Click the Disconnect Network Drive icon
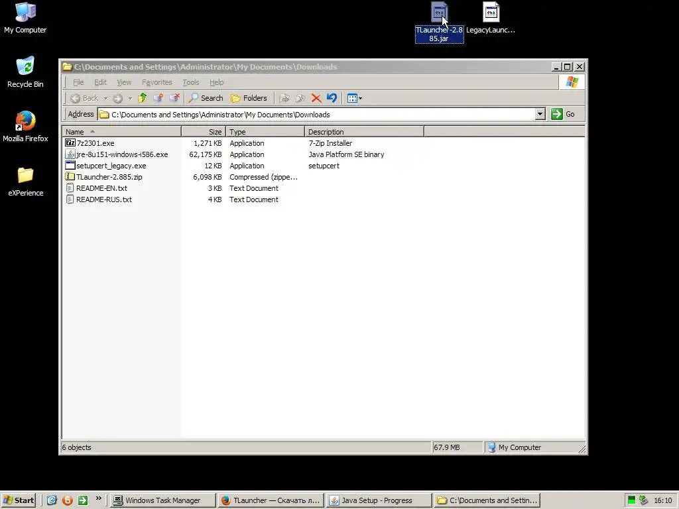 click(174, 98)
